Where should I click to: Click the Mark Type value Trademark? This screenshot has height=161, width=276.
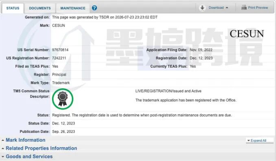[61, 83]
